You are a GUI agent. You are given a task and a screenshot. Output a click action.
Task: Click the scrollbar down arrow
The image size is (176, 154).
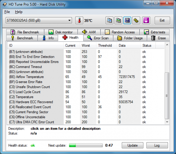pos(167,122)
